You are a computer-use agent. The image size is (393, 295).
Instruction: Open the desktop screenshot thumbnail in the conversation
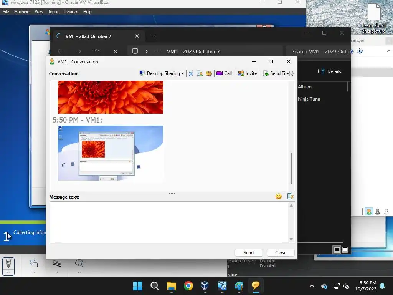(x=110, y=153)
